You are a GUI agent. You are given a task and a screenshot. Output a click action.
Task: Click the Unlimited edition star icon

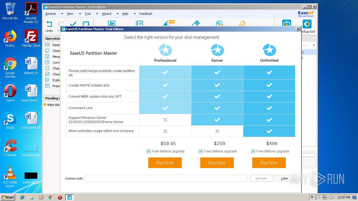click(x=269, y=50)
